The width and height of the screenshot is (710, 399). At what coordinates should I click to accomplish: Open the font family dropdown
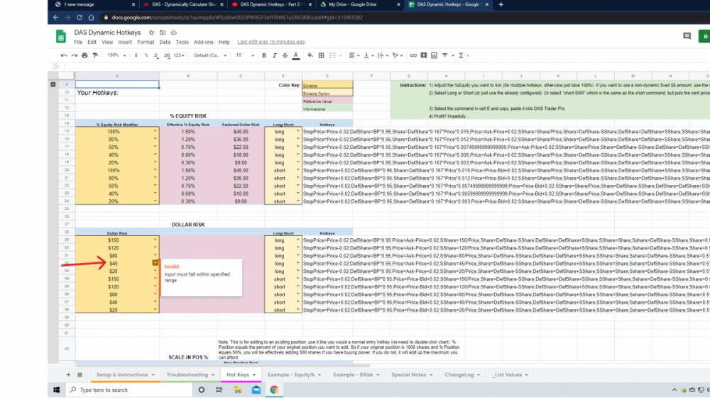(209, 55)
